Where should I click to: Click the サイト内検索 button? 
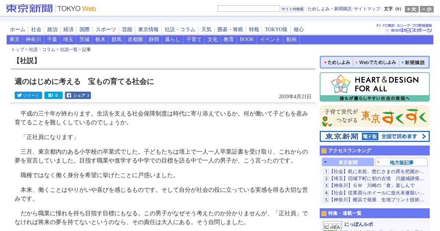(293, 9)
